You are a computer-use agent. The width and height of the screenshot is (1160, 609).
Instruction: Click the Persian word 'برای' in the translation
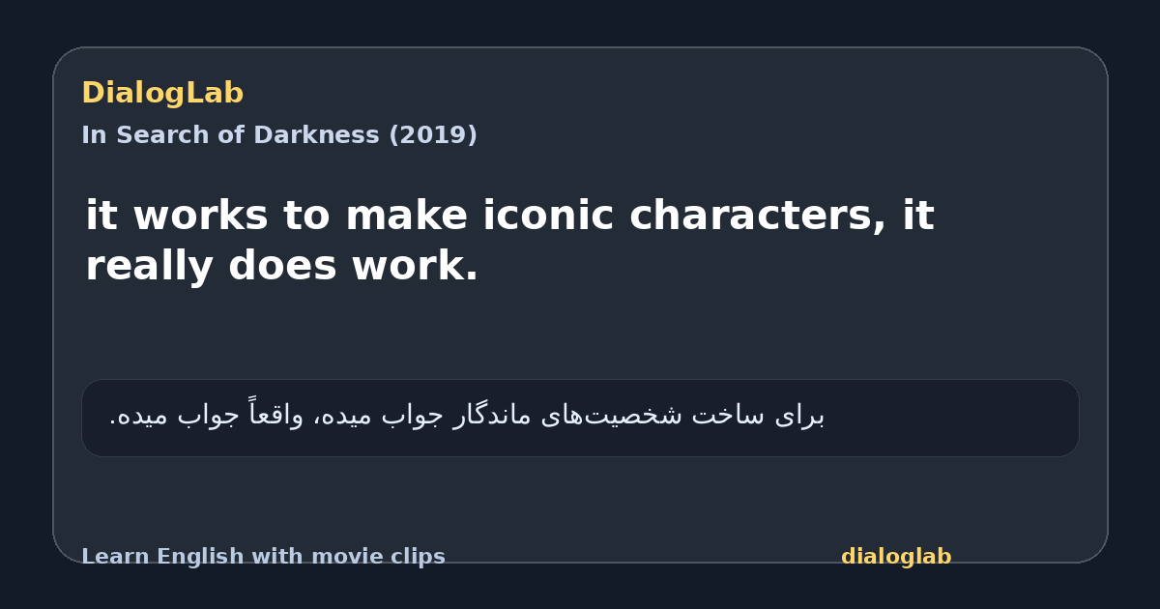click(x=800, y=416)
